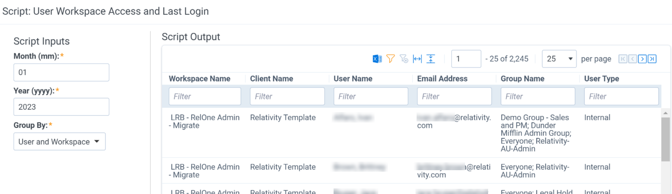Click the scrollbar up arrow
672x194 pixels.
point(666,112)
